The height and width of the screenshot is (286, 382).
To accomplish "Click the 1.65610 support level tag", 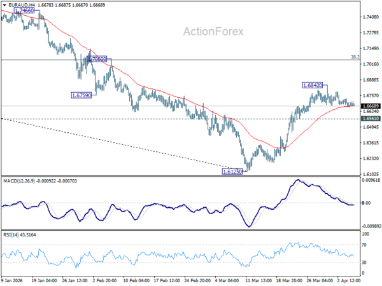I will 370,119.
